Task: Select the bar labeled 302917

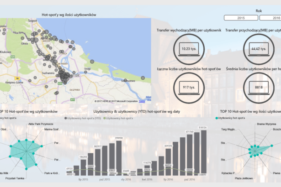Action: point(98,162)
